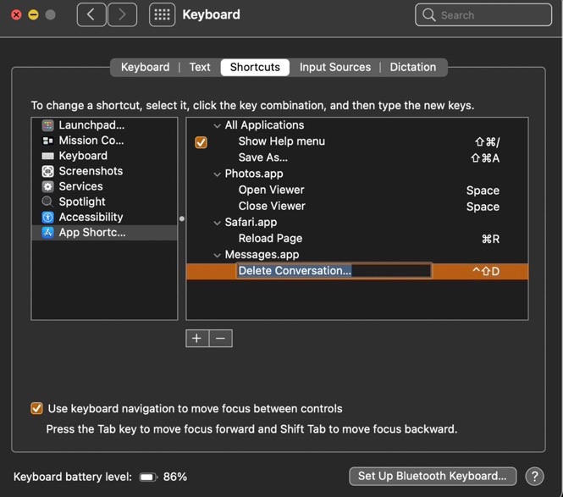
Task: Click the Mission Control sidebar icon
Action: coord(47,141)
